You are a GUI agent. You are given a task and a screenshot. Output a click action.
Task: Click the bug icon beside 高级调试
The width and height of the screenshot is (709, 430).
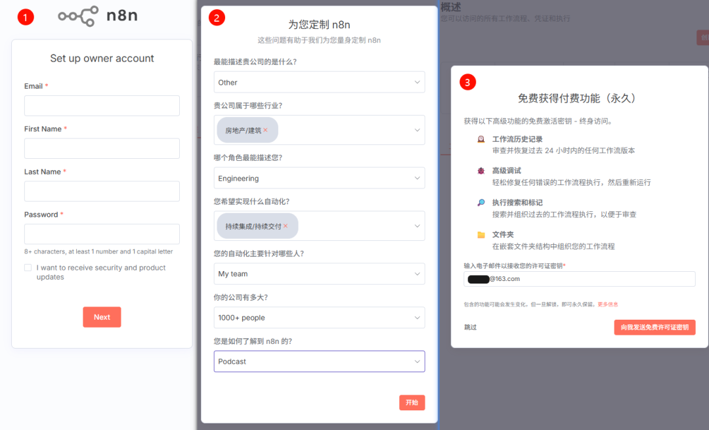[x=481, y=171]
